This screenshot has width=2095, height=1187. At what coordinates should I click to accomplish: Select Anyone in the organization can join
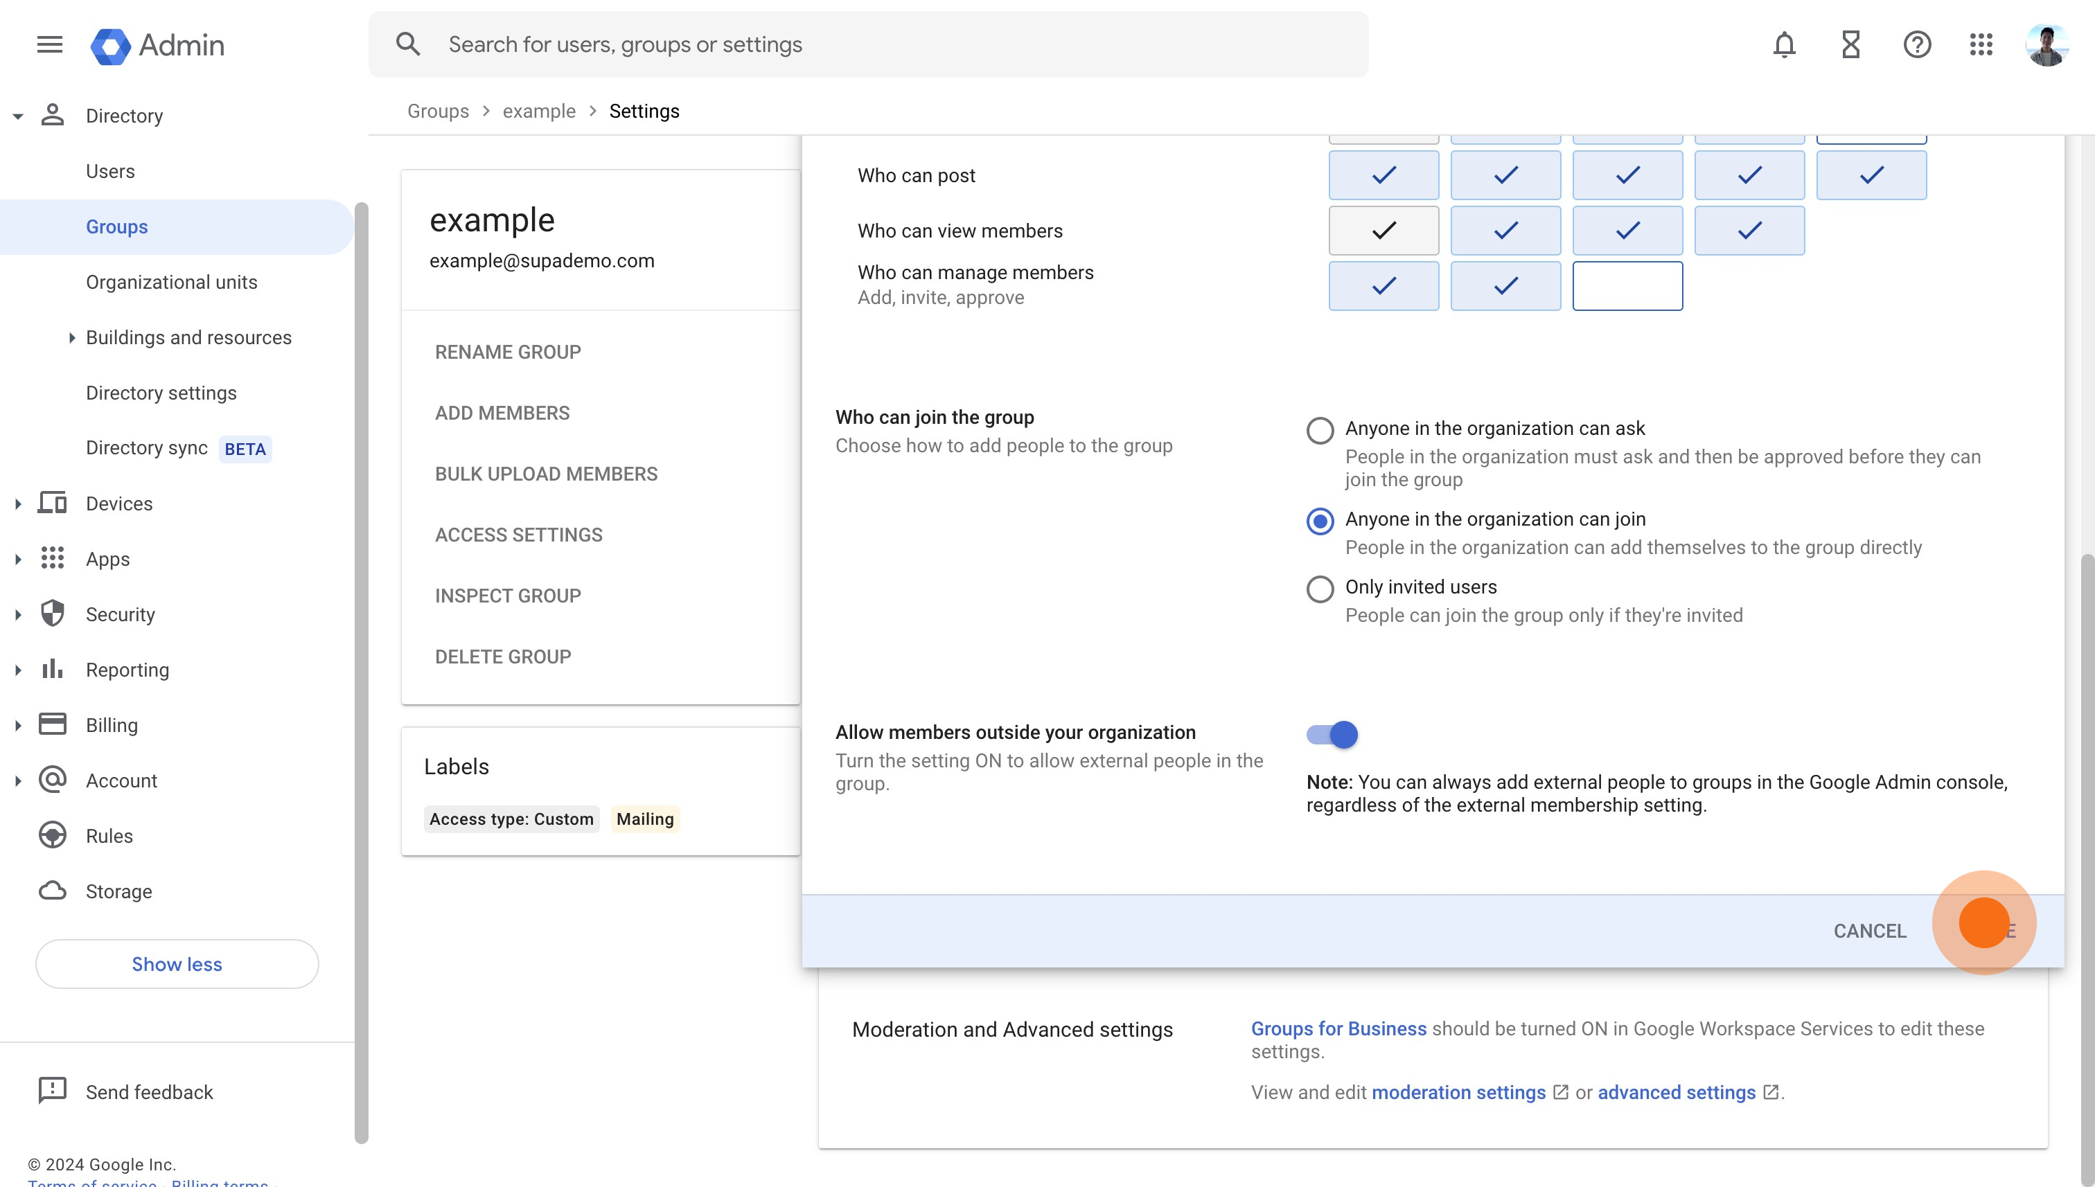point(1320,521)
